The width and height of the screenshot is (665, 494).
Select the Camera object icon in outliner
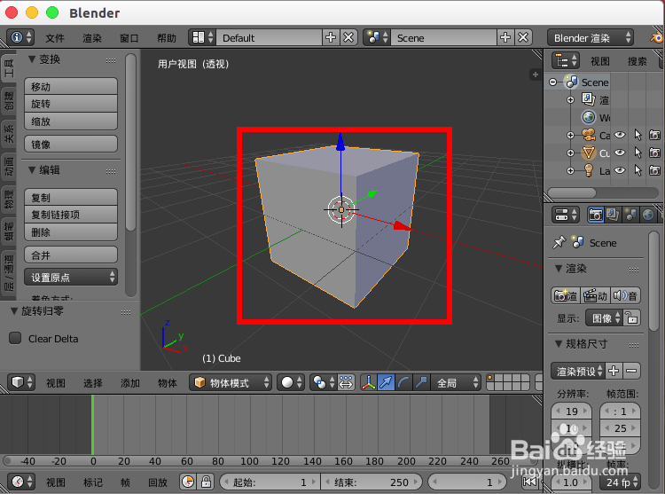[589, 135]
